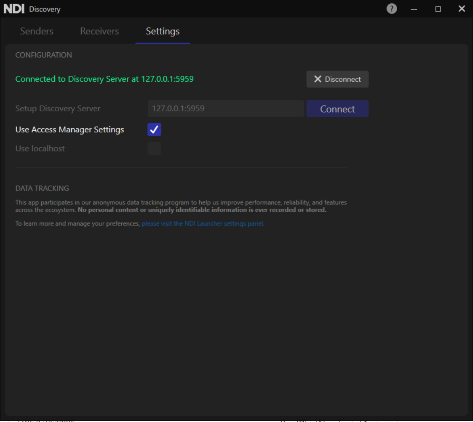Image resolution: width=473 pixels, height=422 pixels.
Task: Click the NDI logo in title bar
Action: [x=14, y=9]
